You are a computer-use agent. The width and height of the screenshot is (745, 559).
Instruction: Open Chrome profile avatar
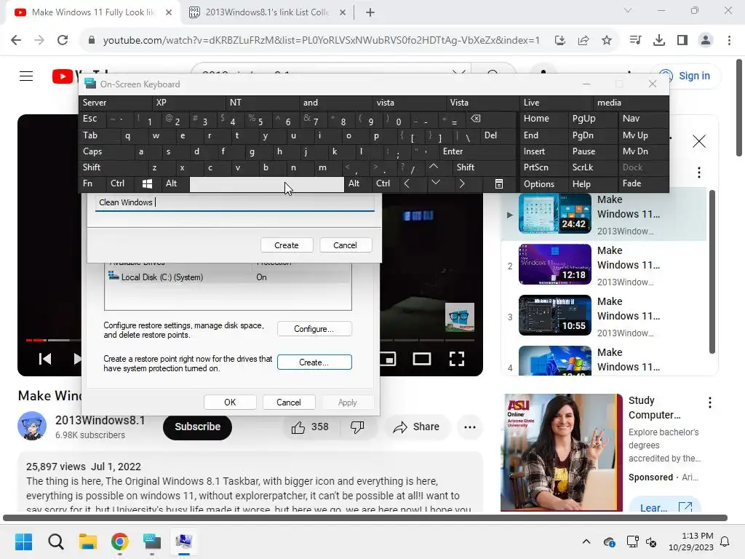706,41
